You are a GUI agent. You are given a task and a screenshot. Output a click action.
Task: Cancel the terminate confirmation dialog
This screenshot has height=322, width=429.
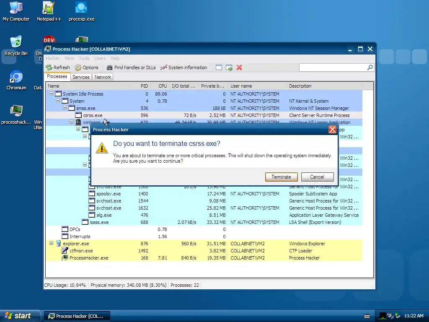pos(317,177)
